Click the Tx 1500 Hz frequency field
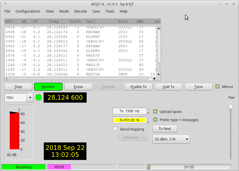The height and width of the screenshot is (171, 239). pyautogui.click(x=130, y=111)
